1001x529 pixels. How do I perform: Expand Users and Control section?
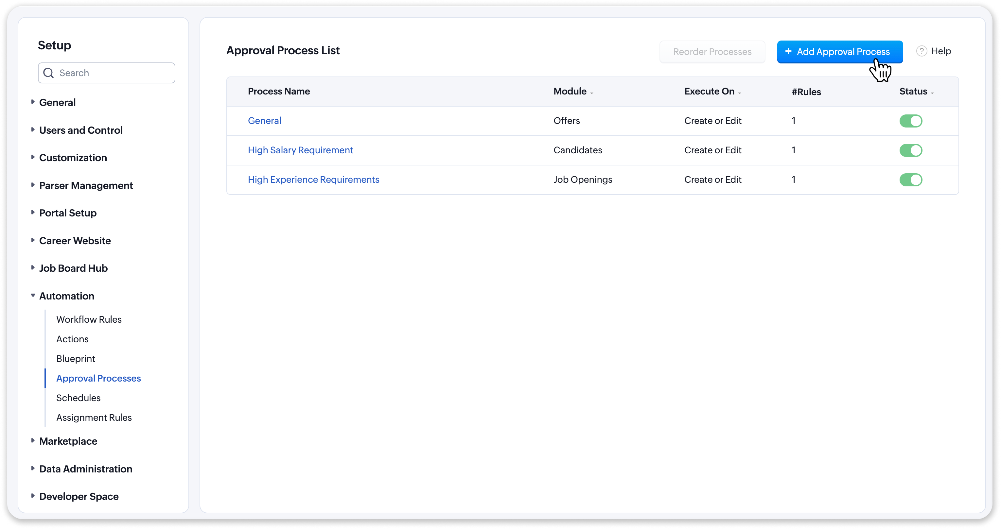coord(33,130)
